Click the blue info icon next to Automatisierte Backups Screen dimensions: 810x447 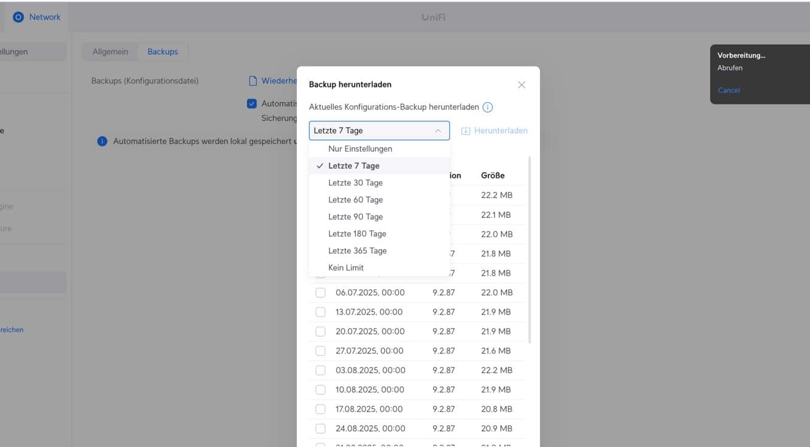[102, 142]
